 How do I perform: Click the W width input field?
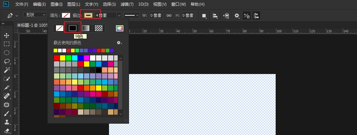tap(156, 15)
